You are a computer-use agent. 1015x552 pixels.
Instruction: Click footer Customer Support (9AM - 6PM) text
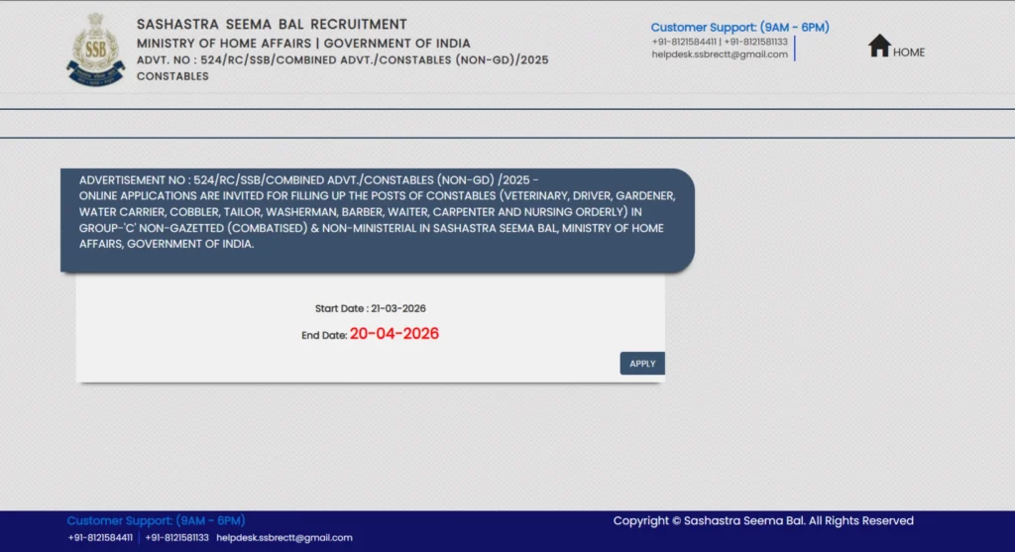point(156,520)
